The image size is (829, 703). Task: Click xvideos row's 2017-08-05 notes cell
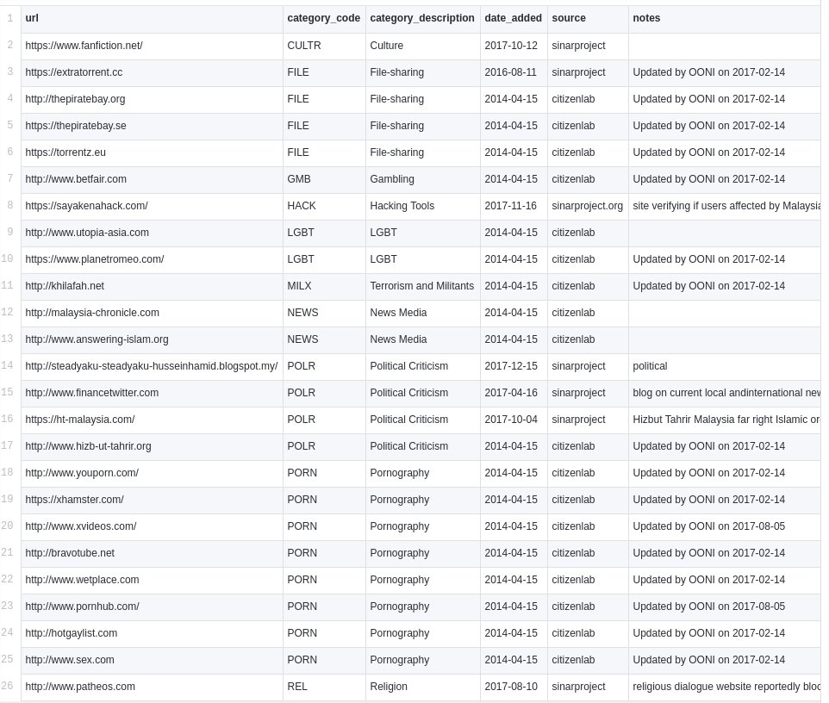pyautogui.click(x=725, y=526)
